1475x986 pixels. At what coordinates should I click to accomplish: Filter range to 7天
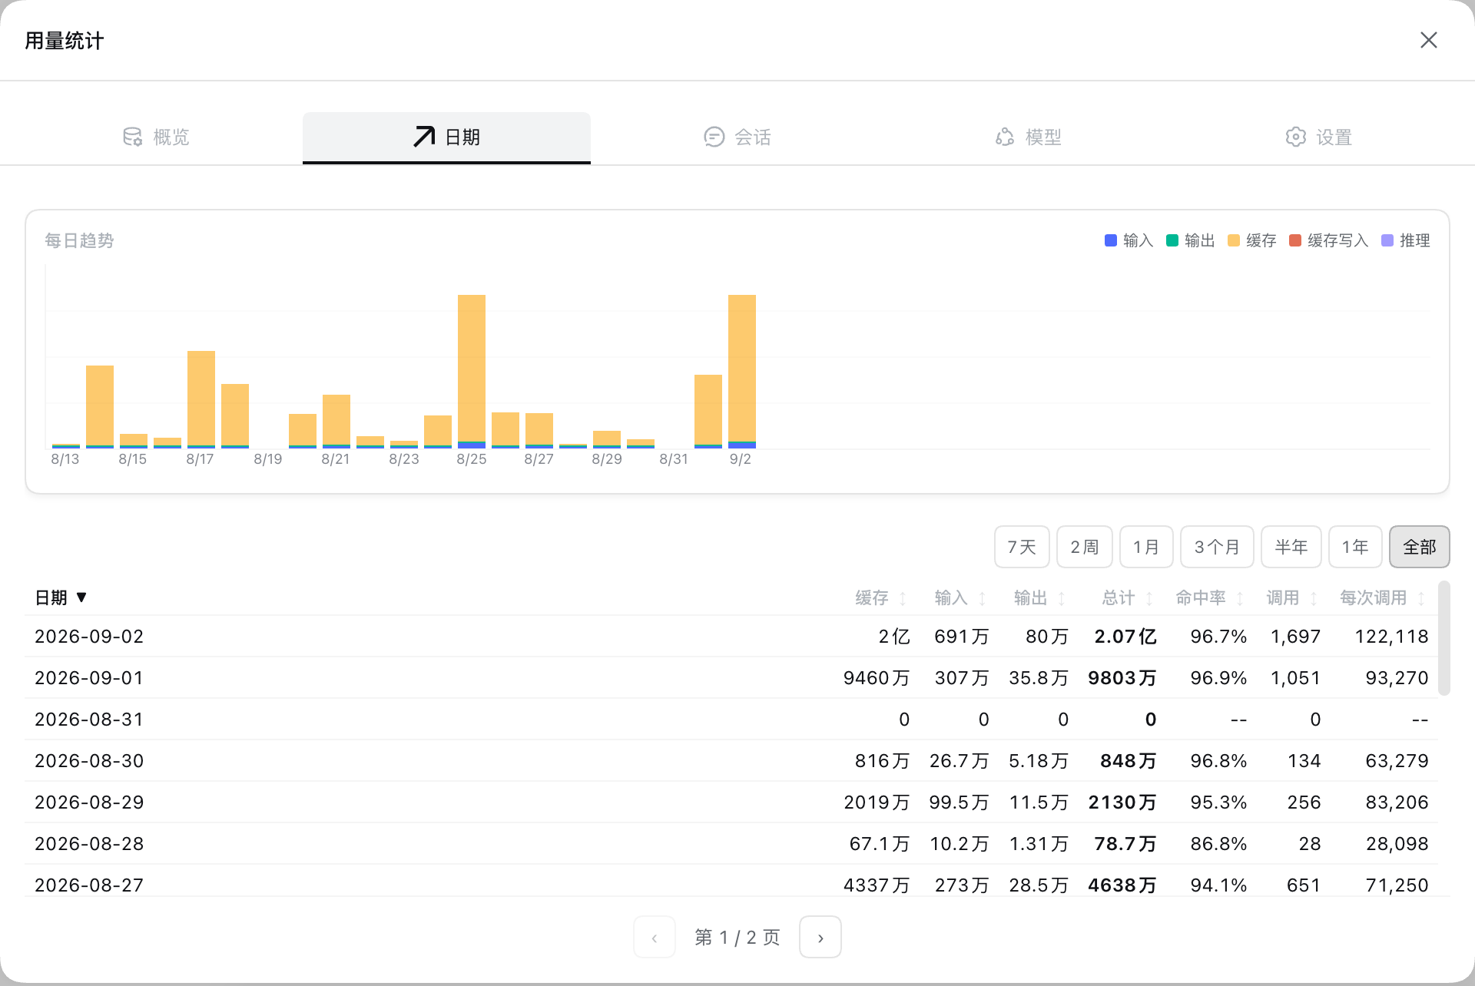(x=1022, y=547)
